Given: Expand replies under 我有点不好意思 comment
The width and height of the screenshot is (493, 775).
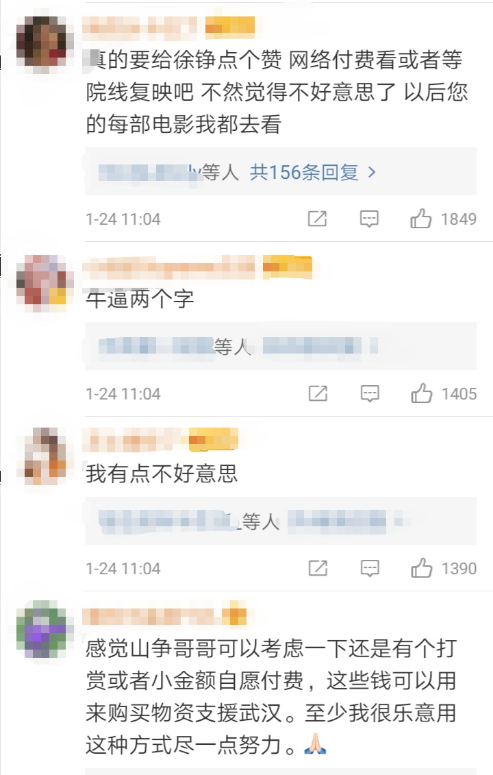Looking at the screenshot, I should click(x=281, y=521).
